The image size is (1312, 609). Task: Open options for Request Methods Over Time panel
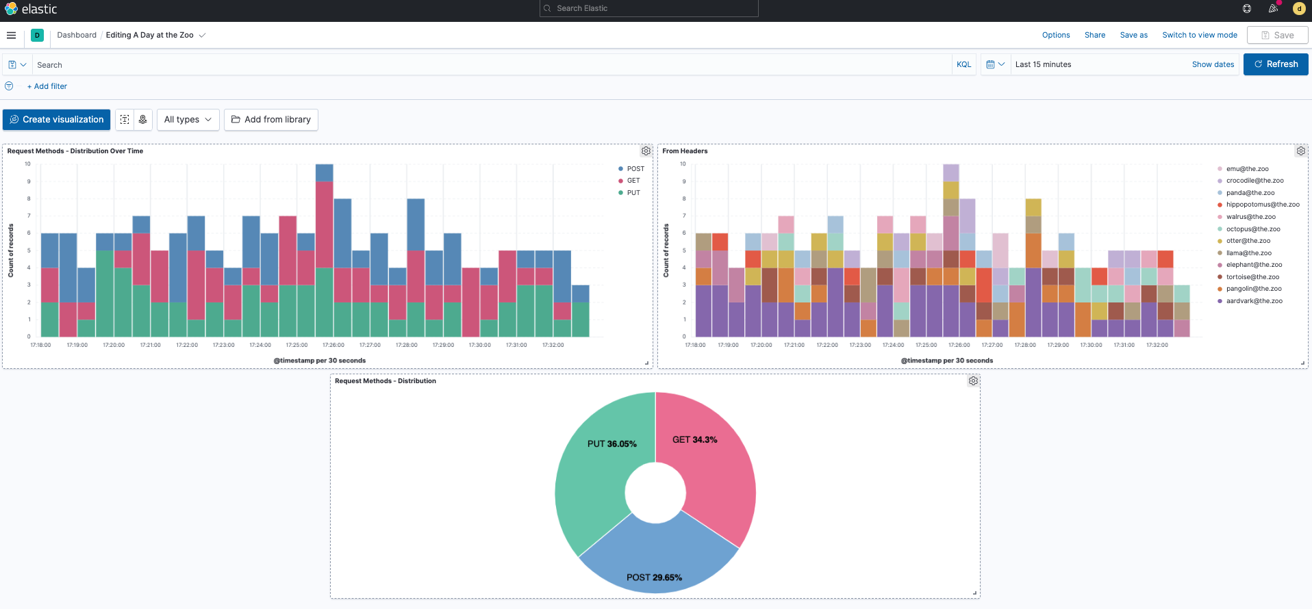click(x=646, y=151)
